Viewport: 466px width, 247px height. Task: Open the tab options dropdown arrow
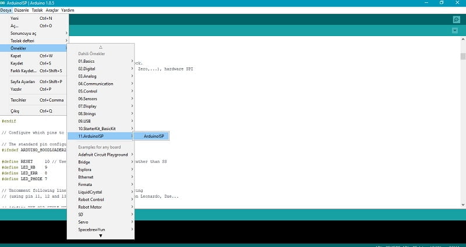455,31
